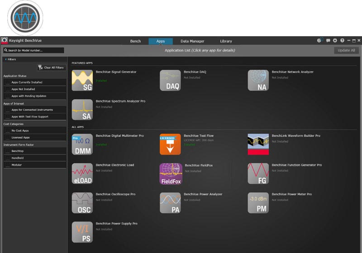Open the Power Meter PM icon
This screenshot has width=362, height=253.
[258, 203]
